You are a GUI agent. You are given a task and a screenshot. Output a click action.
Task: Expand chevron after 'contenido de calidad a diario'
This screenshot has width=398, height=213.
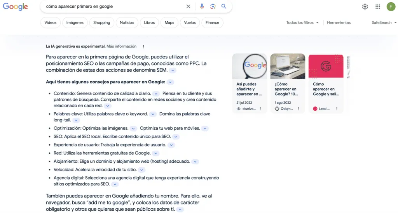[156, 94]
